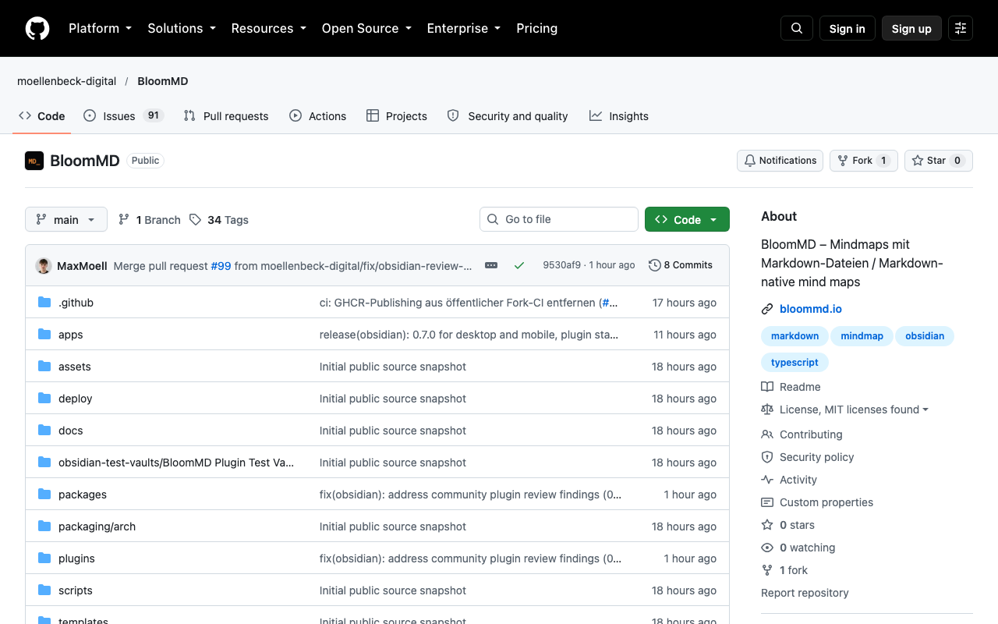Screen dimensions: 998x624
Task: Click the branch icon beside 1 Branch
Action: [x=124, y=220]
